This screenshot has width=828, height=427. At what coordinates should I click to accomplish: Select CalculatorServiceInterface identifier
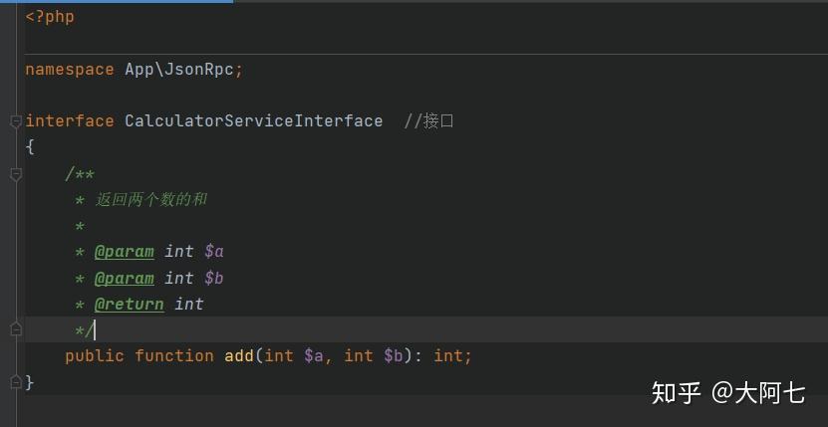(x=253, y=121)
